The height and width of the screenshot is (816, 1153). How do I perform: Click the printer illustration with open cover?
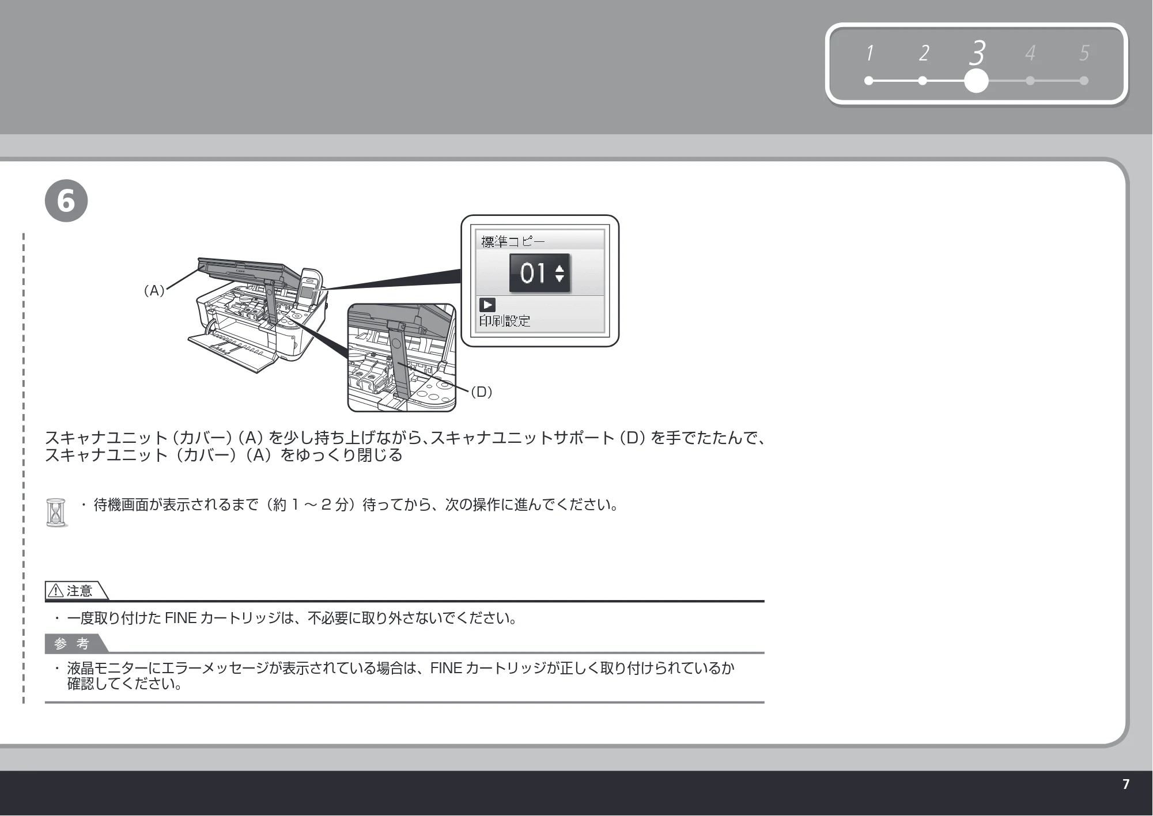tap(259, 316)
